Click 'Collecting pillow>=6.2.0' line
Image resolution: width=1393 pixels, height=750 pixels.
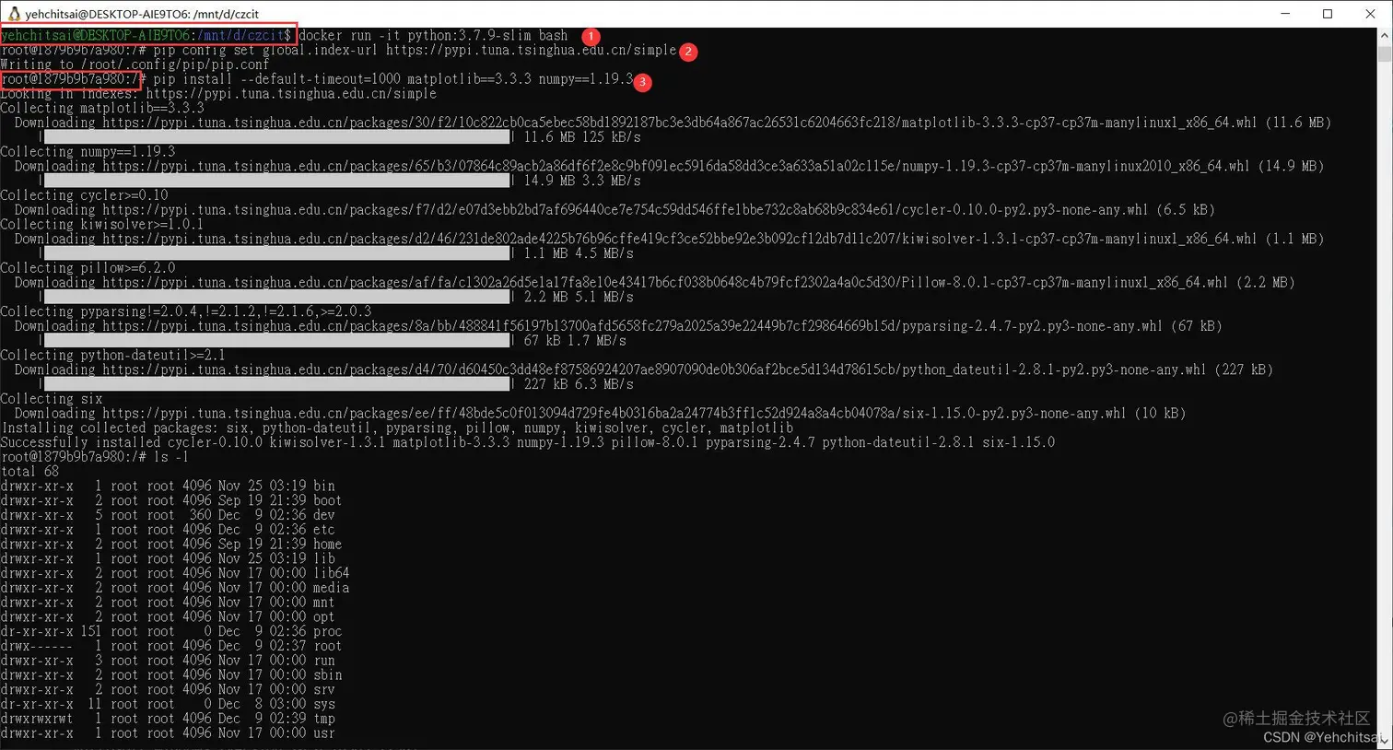pos(88,268)
